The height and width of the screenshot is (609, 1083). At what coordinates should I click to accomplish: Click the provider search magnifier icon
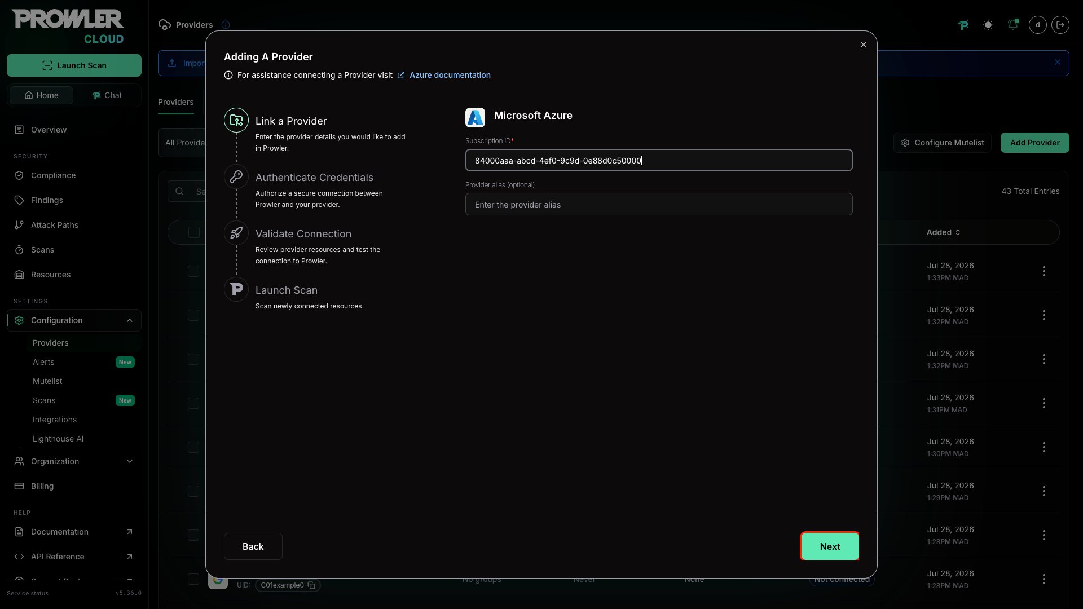179,191
